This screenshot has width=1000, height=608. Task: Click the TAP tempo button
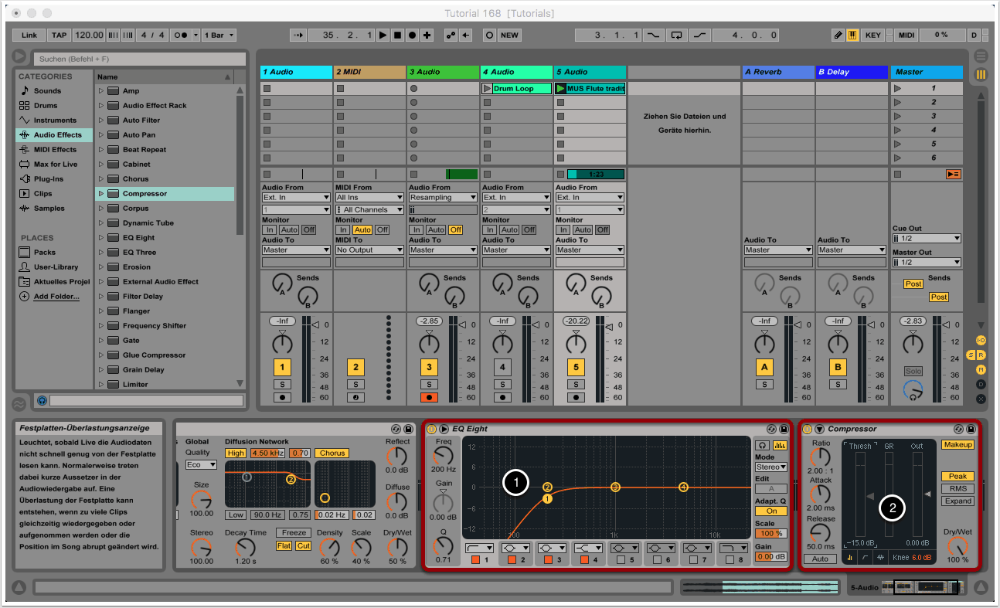pos(59,36)
